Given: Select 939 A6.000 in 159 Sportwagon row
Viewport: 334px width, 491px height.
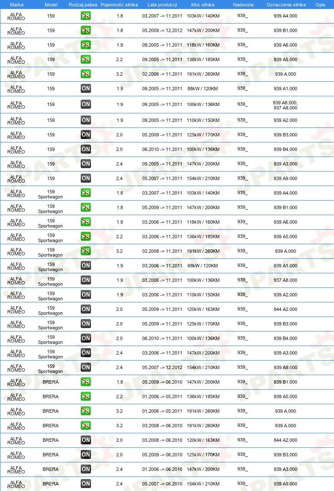Looking at the screenshot, I should 286,222.
